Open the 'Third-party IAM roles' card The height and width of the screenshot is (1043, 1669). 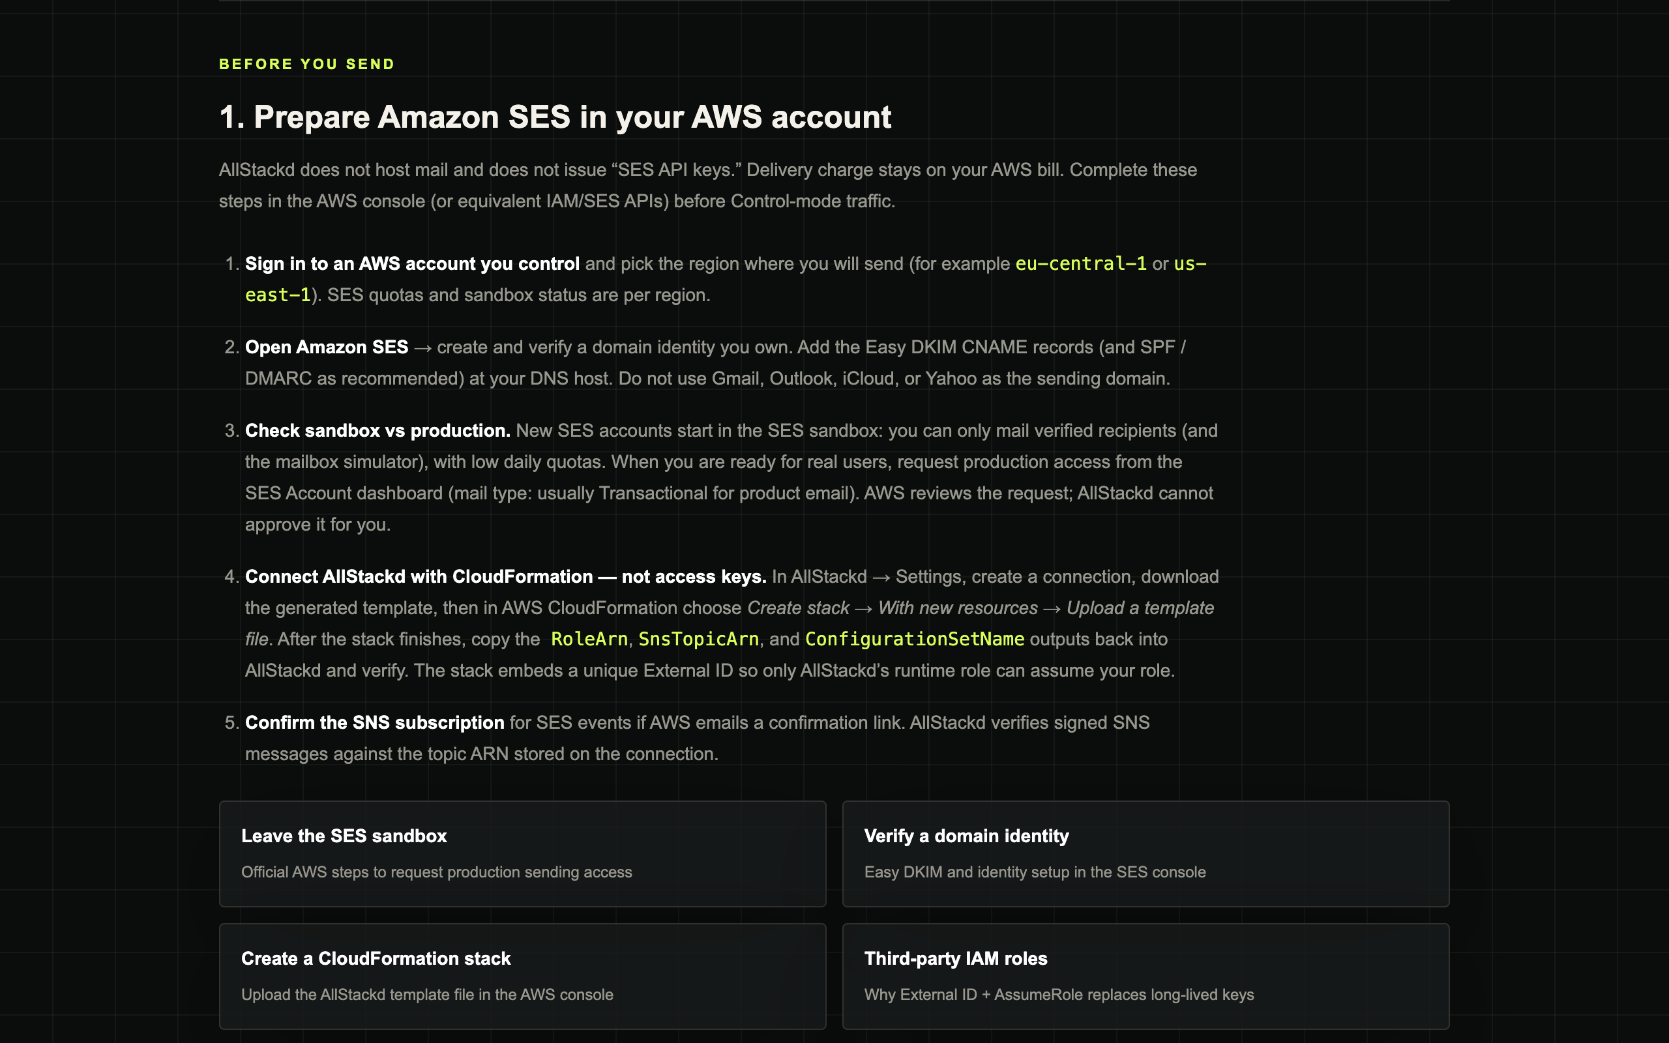[x=1145, y=976]
